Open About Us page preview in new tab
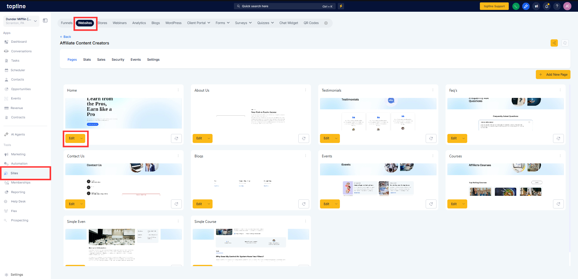The height and width of the screenshot is (279, 578). 304,138
